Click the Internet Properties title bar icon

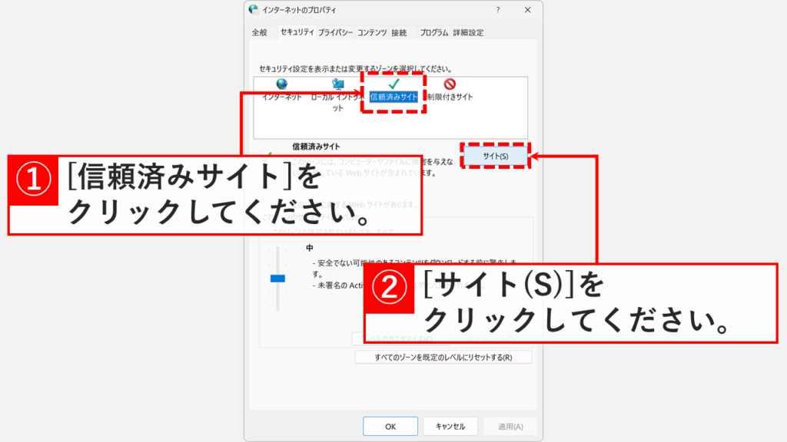(254, 10)
